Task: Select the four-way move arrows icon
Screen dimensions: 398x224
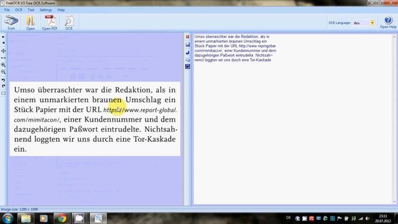Action: pos(3,51)
